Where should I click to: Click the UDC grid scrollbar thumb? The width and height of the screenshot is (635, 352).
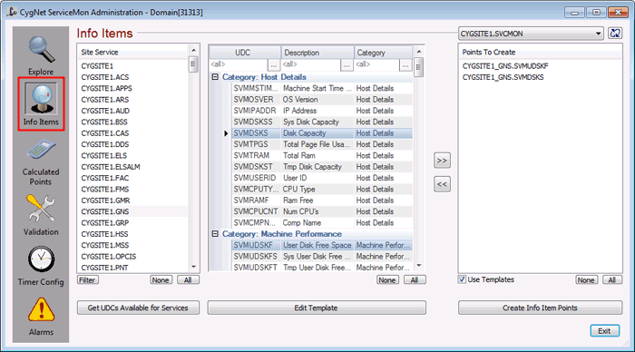pos(419,67)
